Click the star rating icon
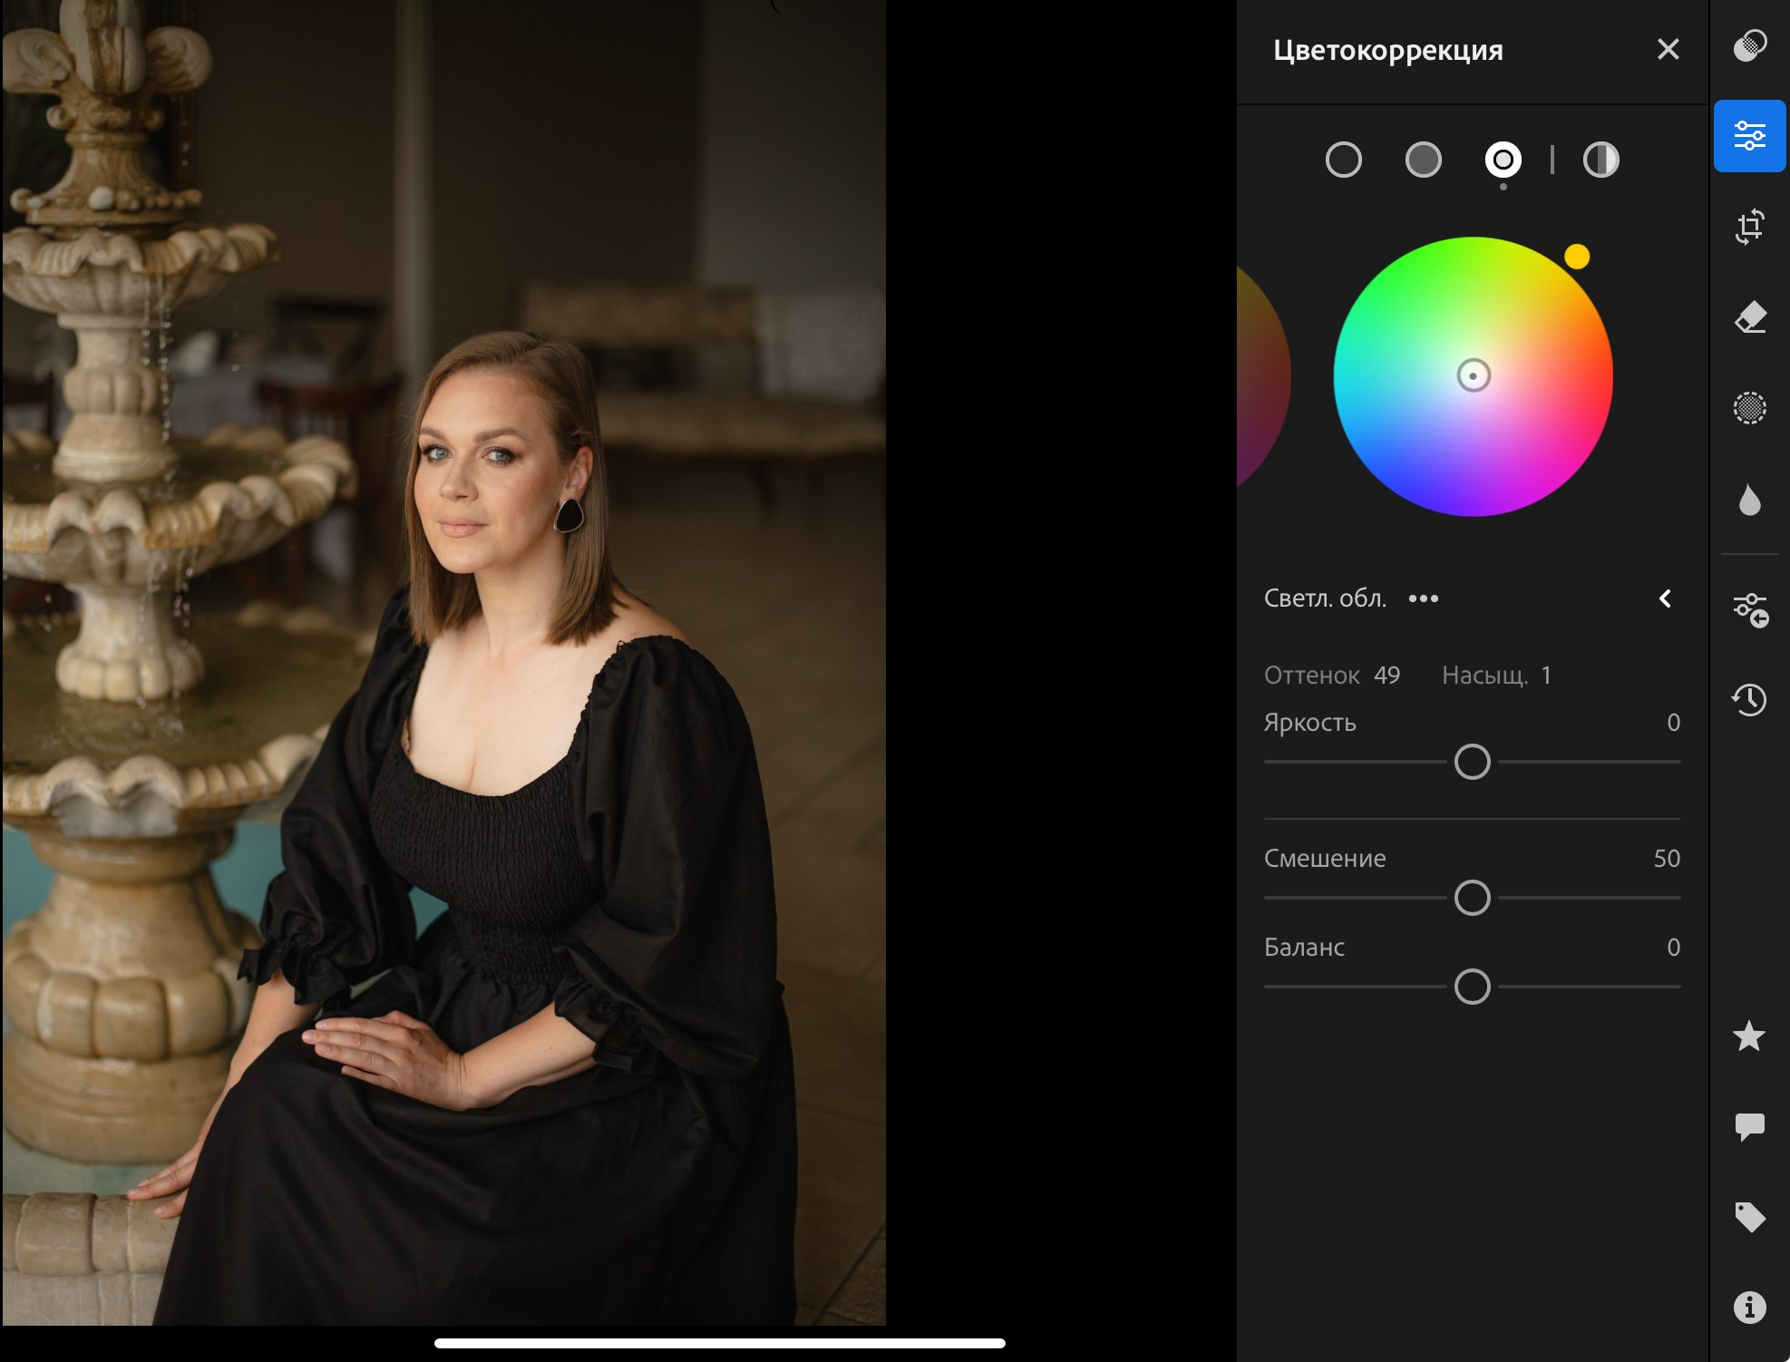Image resolution: width=1790 pixels, height=1362 pixels. (x=1749, y=1036)
